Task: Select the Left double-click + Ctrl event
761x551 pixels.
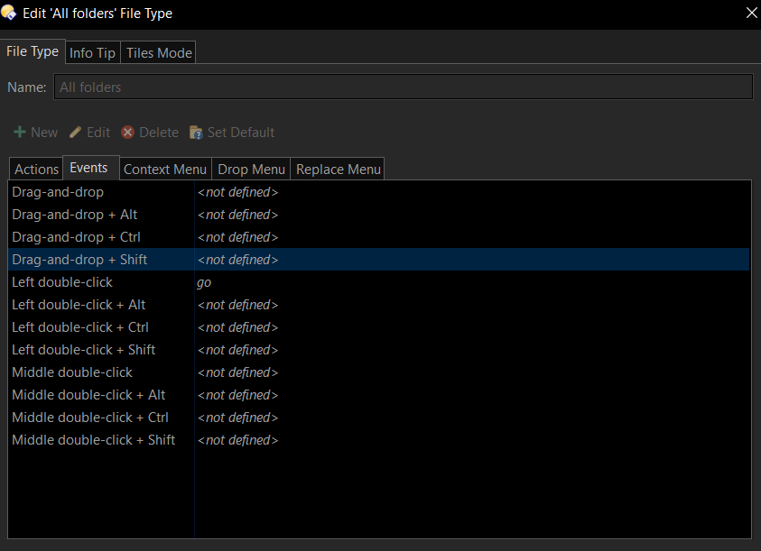Action: [x=80, y=327]
